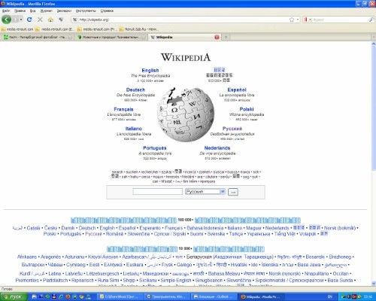Click the scrollbar down arrow
Screen dimensions: 376x301
(x=374, y=284)
